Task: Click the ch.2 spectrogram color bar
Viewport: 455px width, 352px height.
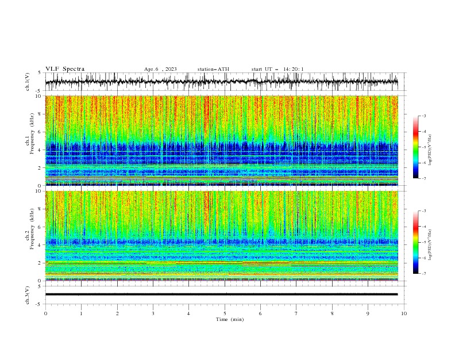Action: [x=415, y=242]
